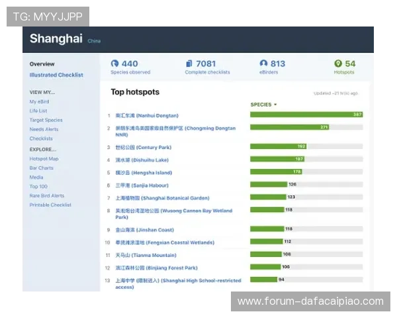Open Chongming Dongtan NNR hotspot
This screenshot has width=397, height=318.
pyautogui.click(x=175, y=131)
